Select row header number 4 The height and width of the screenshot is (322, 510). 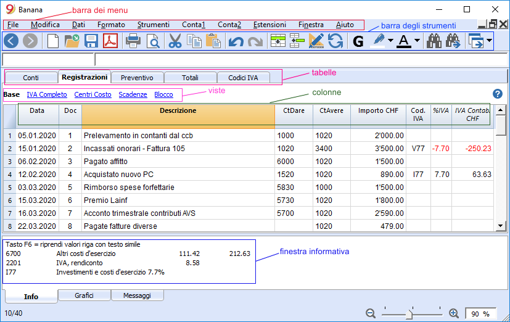coord(10,175)
